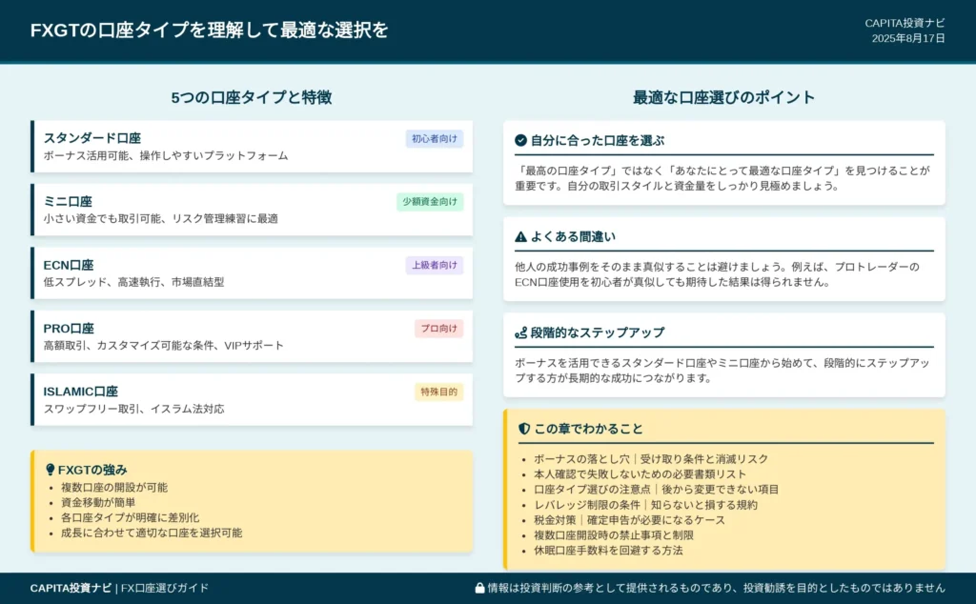Click the steps icon beside 段階的なステップアップ
Image resolution: width=976 pixels, height=604 pixels.
520,332
